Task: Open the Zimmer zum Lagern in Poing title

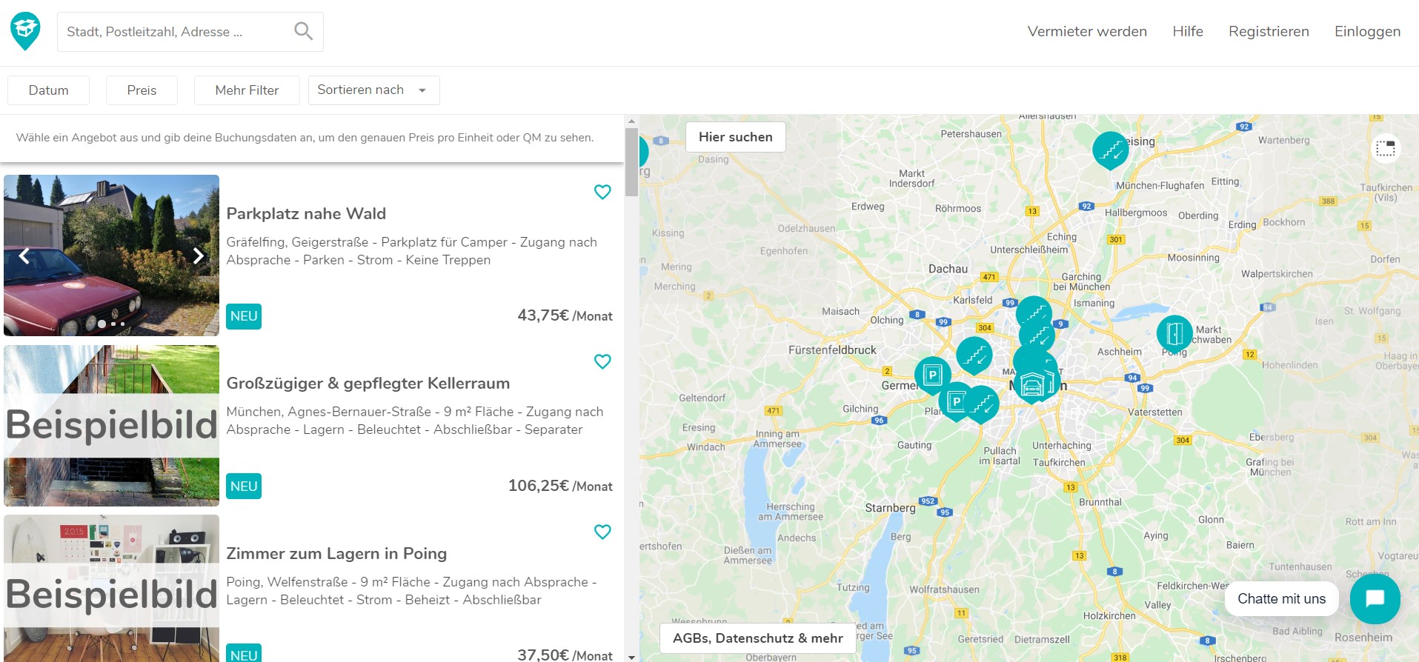Action: point(336,553)
